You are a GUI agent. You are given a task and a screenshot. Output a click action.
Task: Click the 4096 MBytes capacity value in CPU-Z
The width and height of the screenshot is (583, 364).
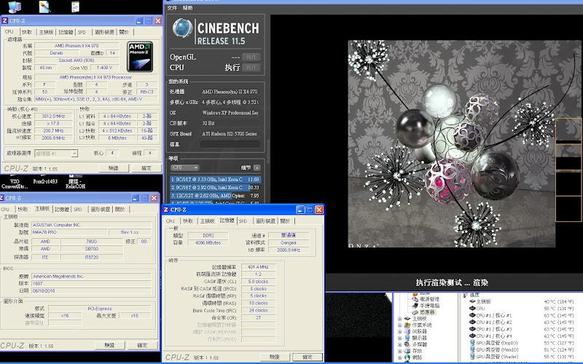pyautogui.click(x=208, y=243)
